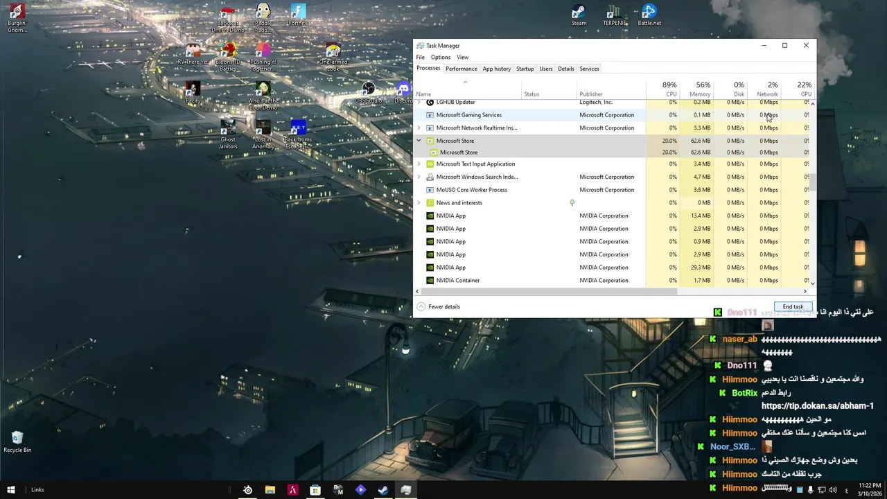Switch to the Users tab
Viewport: 887px width, 499px height.
546,69
